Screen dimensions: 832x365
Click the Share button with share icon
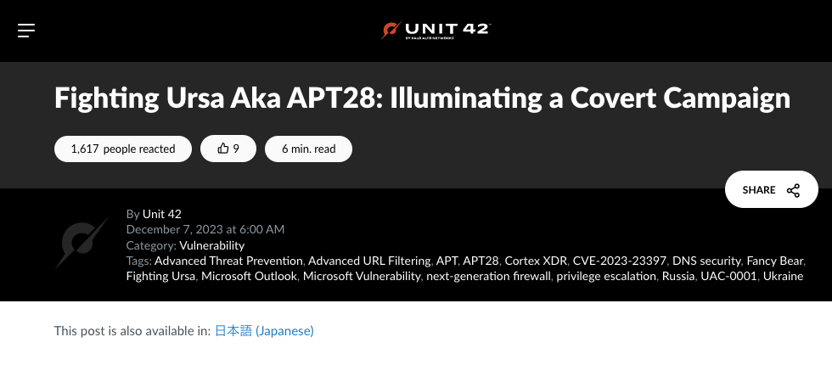pyautogui.click(x=771, y=190)
